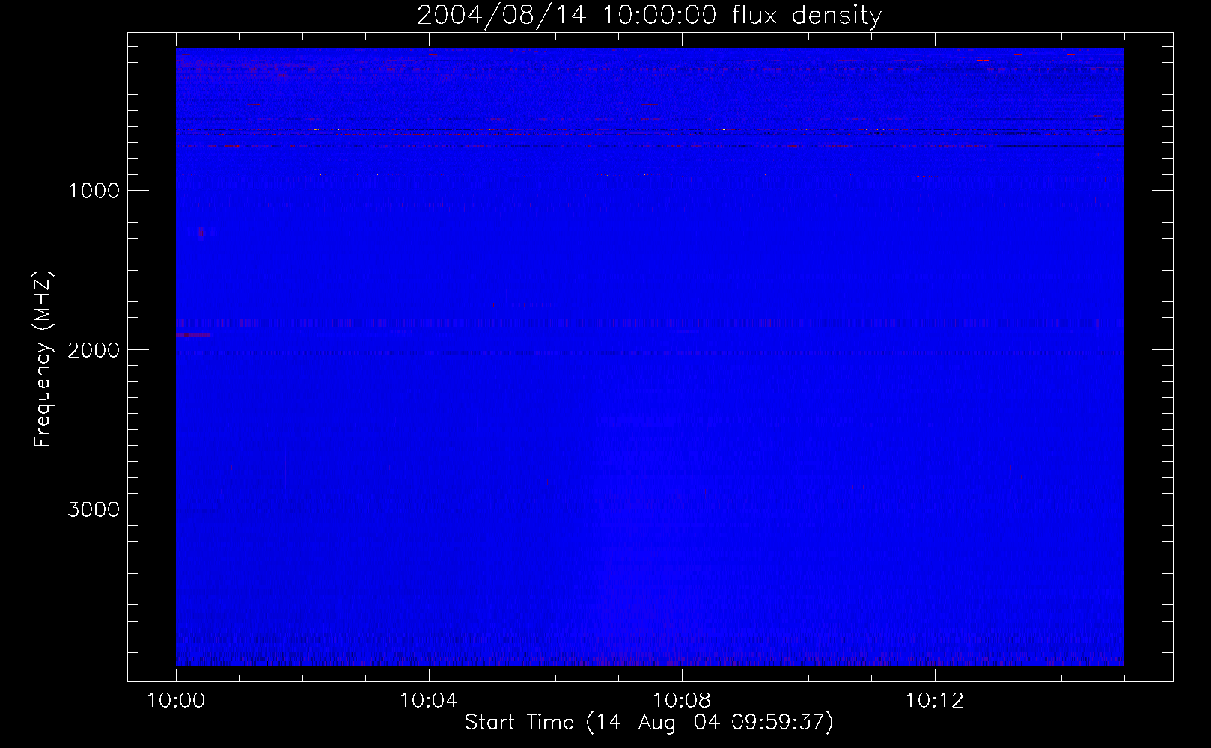Viewport: 1211px width, 748px height.
Task: Click the 1000 frequency tick label
Action: click(x=94, y=191)
